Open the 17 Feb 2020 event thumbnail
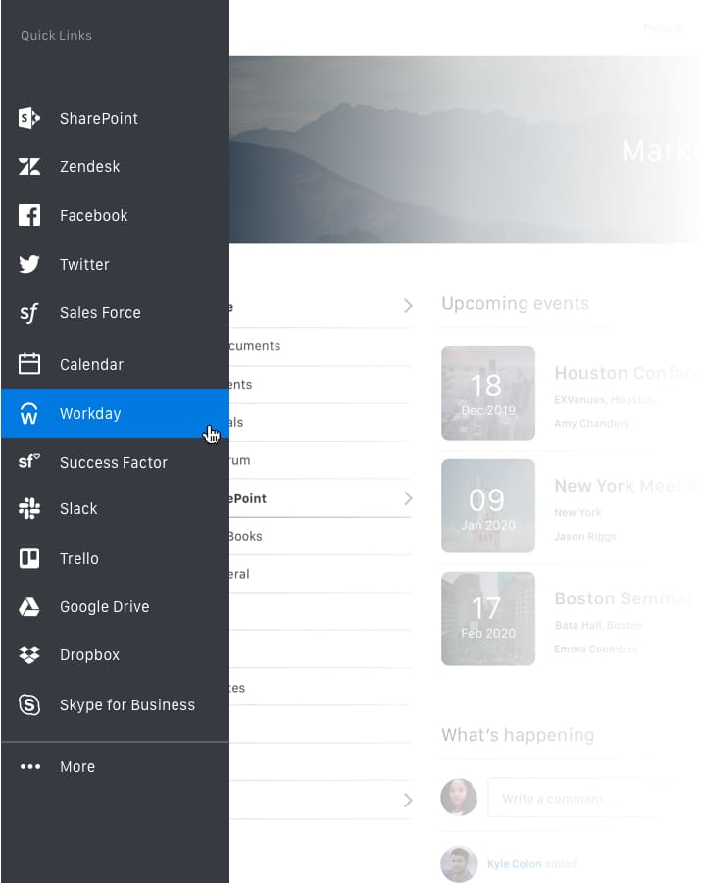 coord(488,618)
